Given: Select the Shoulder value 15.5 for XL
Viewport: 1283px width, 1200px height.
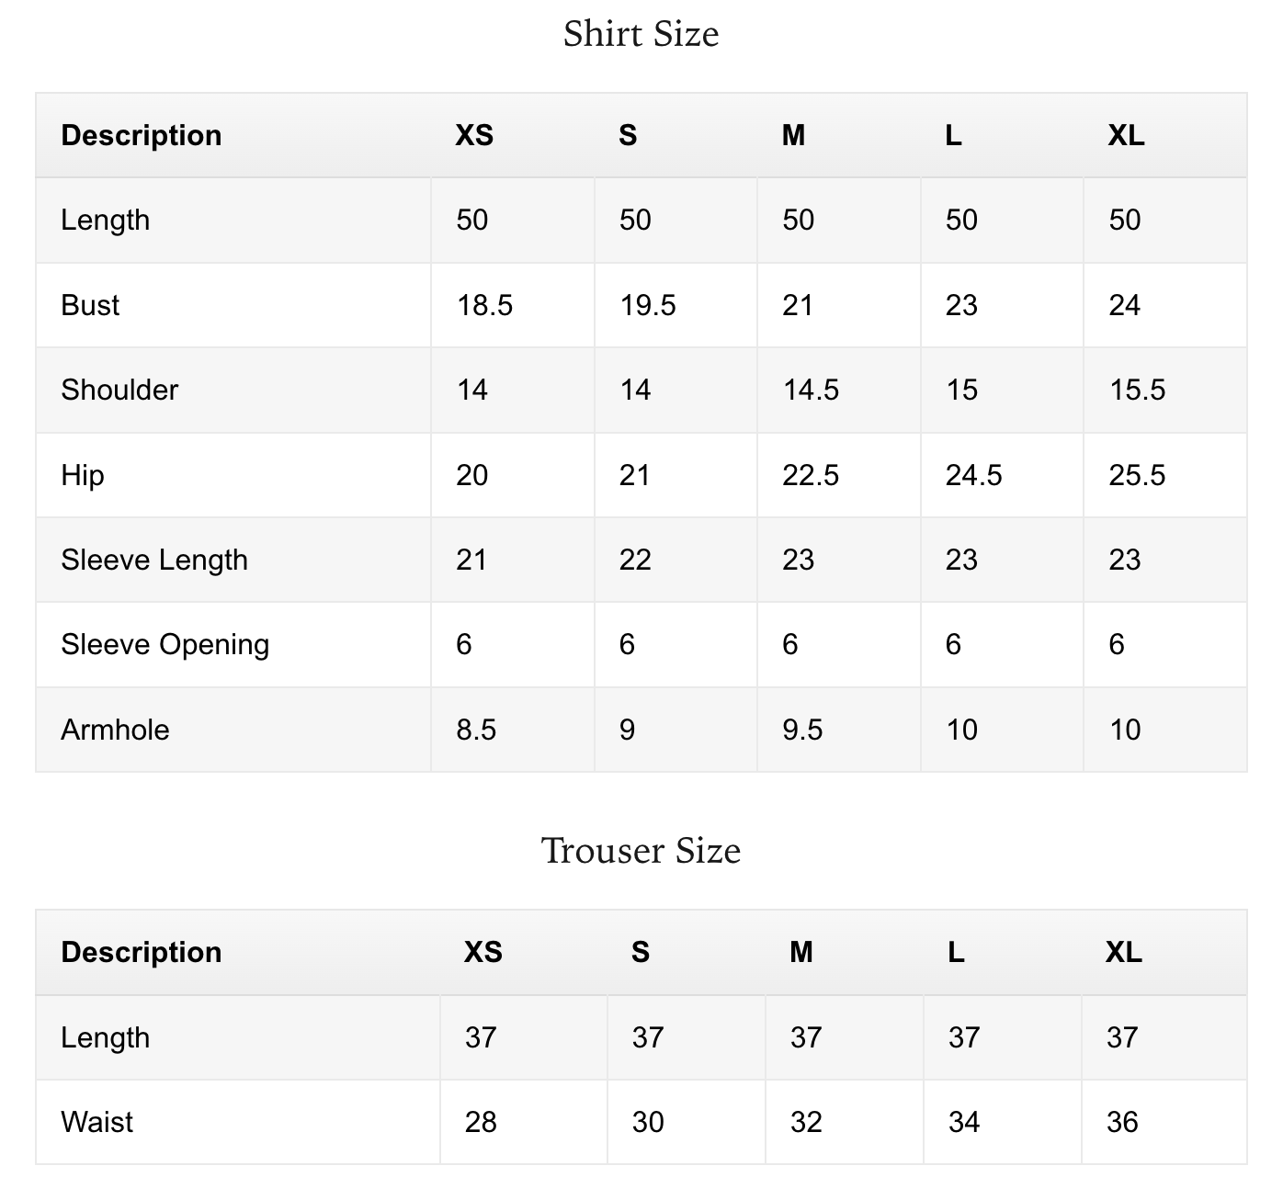Looking at the screenshot, I should pyautogui.click(x=1137, y=390).
